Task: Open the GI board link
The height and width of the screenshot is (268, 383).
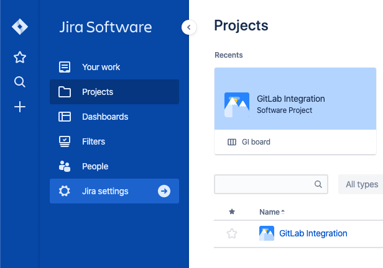Action: [x=255, y=142]
